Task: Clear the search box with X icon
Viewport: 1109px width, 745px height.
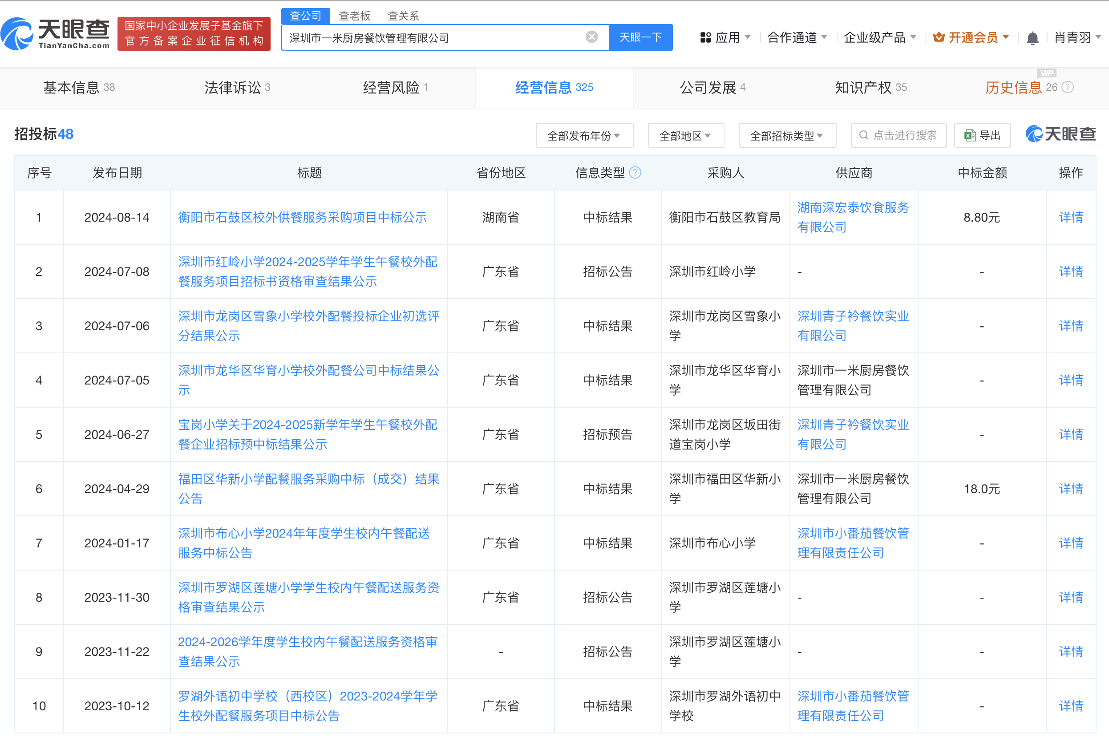Action: pyautogui.click(x=591, y=37)
